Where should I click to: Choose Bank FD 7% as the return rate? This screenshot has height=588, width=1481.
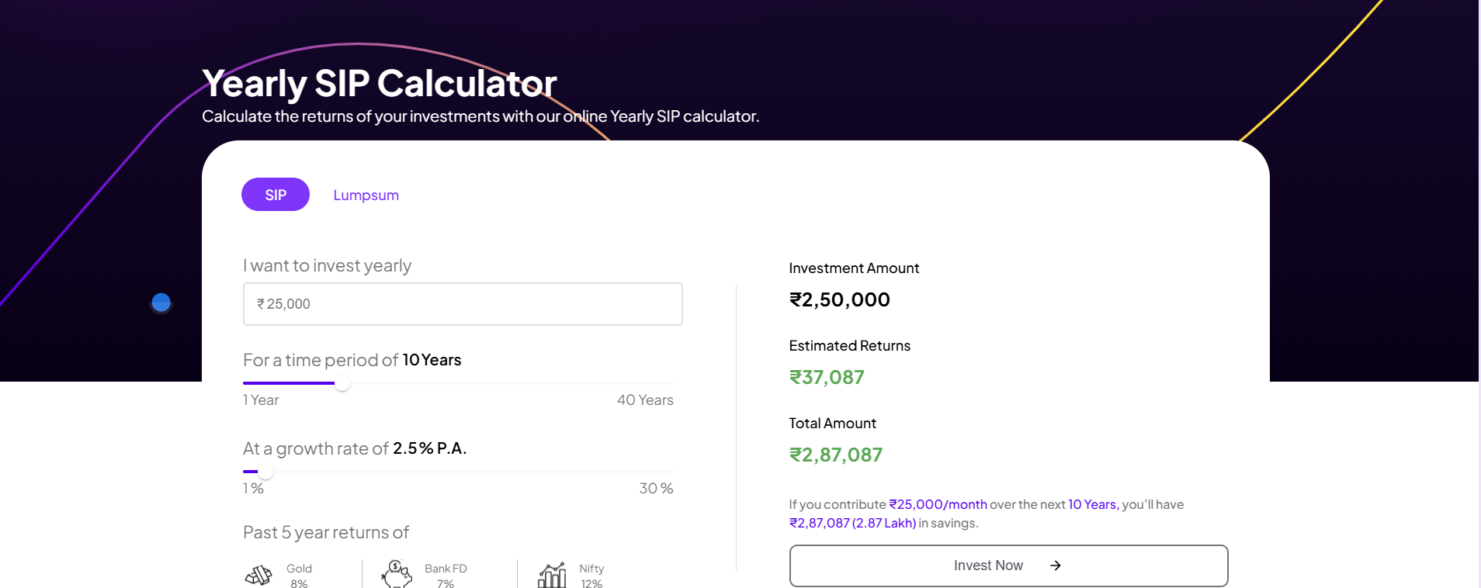(444, 574)
